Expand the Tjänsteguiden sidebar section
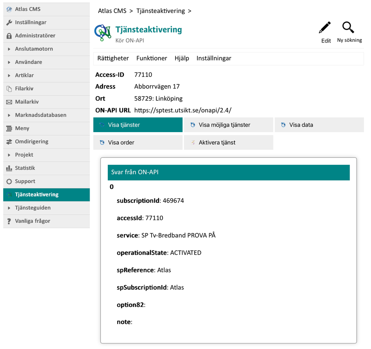The height and width of the screenshot is (349, 371). coord(9,208)
